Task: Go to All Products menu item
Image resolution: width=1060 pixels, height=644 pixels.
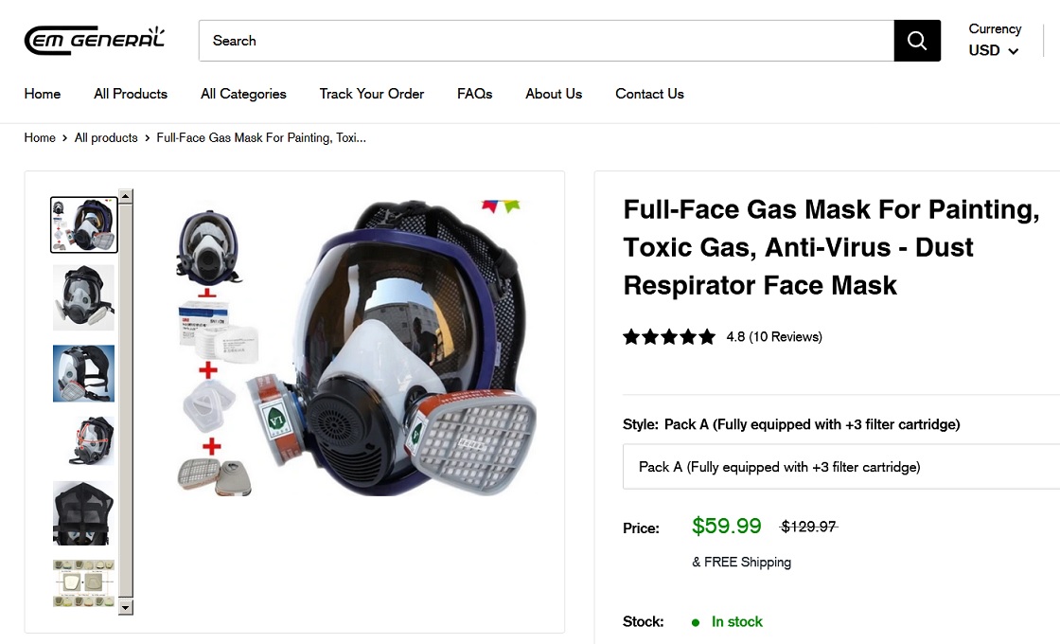Action: 131,94
